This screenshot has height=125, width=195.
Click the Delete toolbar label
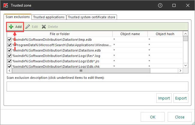53,27
